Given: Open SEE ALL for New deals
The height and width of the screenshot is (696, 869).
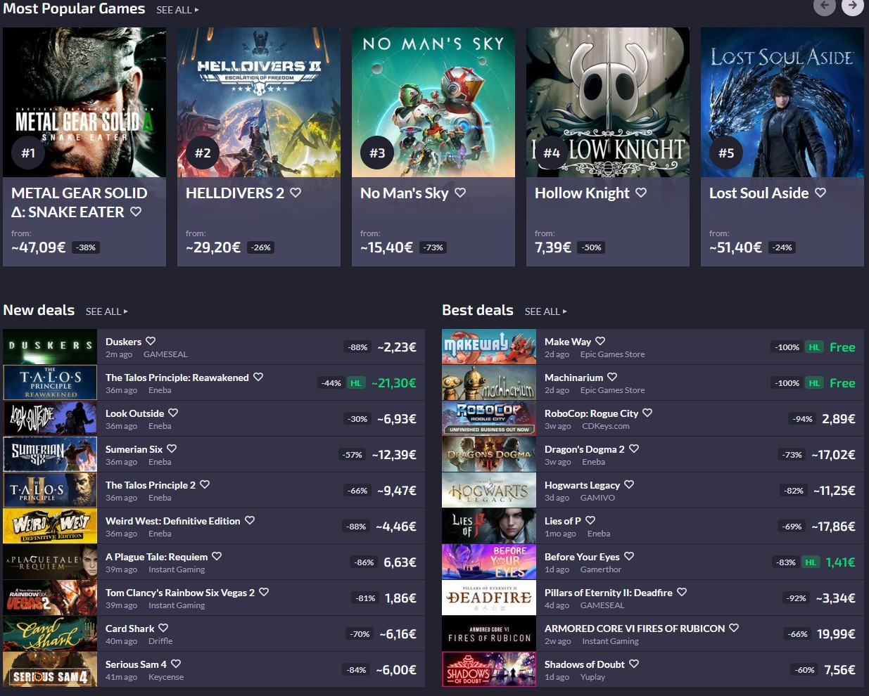Looking at the screenshot, I should [107, 311].
